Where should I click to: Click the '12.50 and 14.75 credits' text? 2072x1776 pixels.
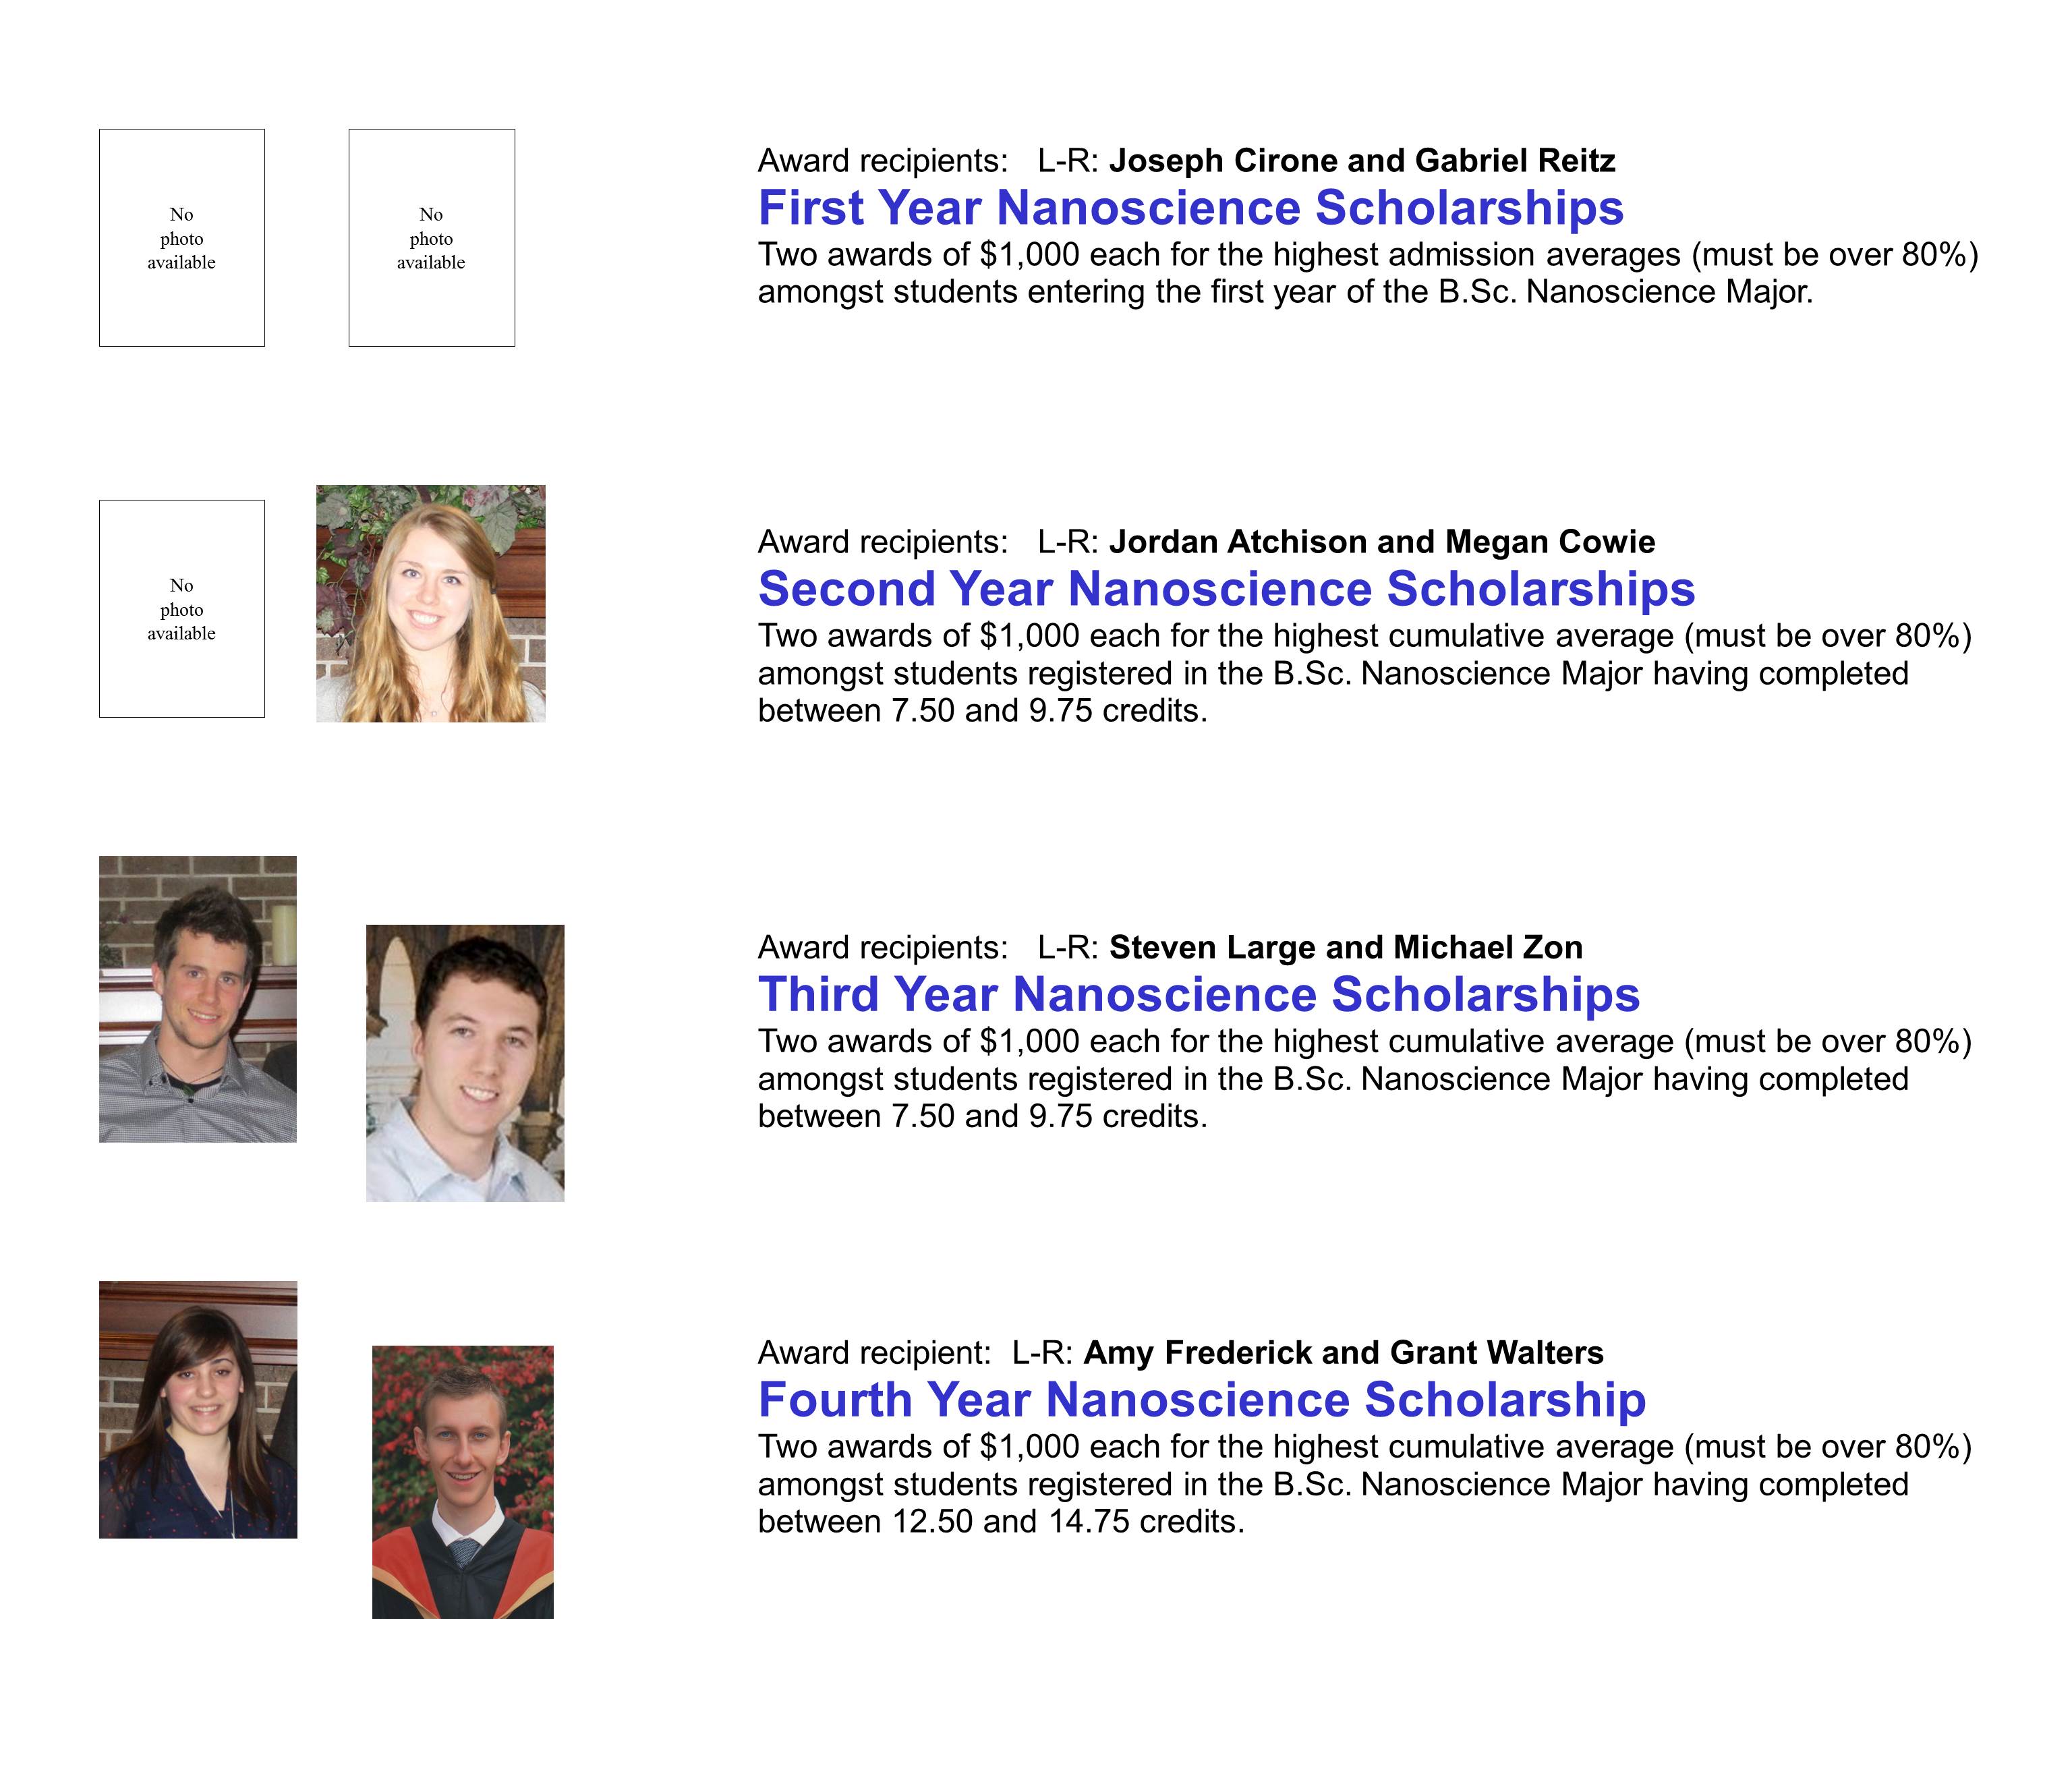[1063, 1522]
